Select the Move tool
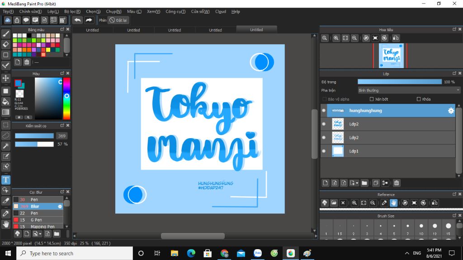Viewport: 463px width, 260px height. [x=6, y=78]
